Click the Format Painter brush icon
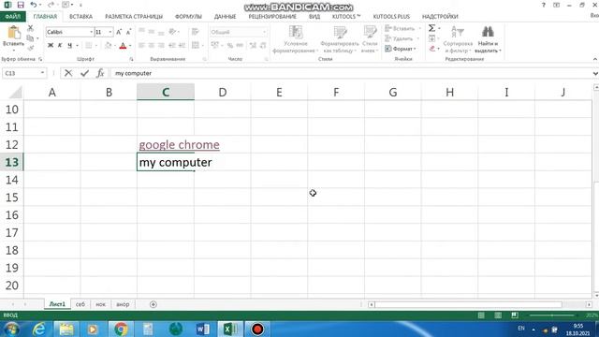This screenshot has height=337, width=599. (31, 48)
